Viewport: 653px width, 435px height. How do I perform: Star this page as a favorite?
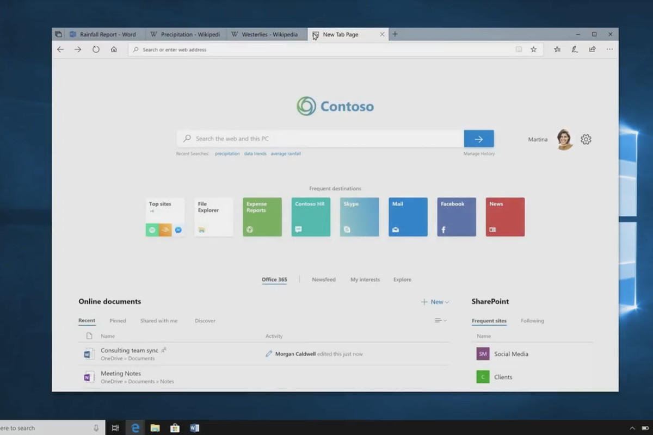533,49
